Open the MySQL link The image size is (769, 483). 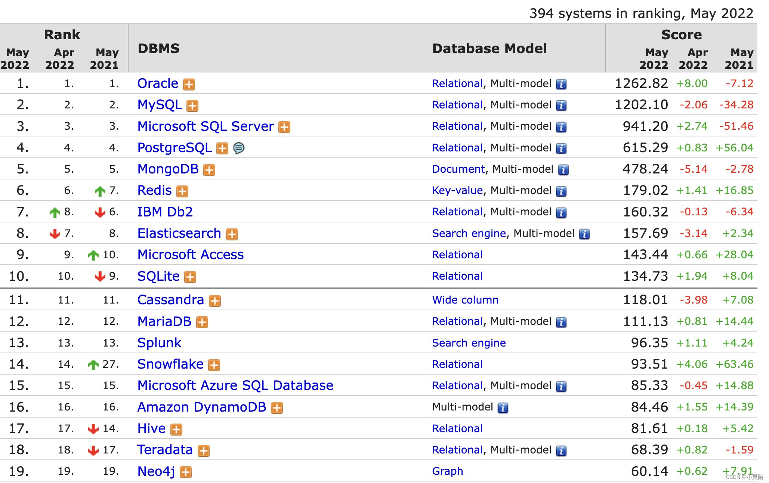click(x=160, y=105)
